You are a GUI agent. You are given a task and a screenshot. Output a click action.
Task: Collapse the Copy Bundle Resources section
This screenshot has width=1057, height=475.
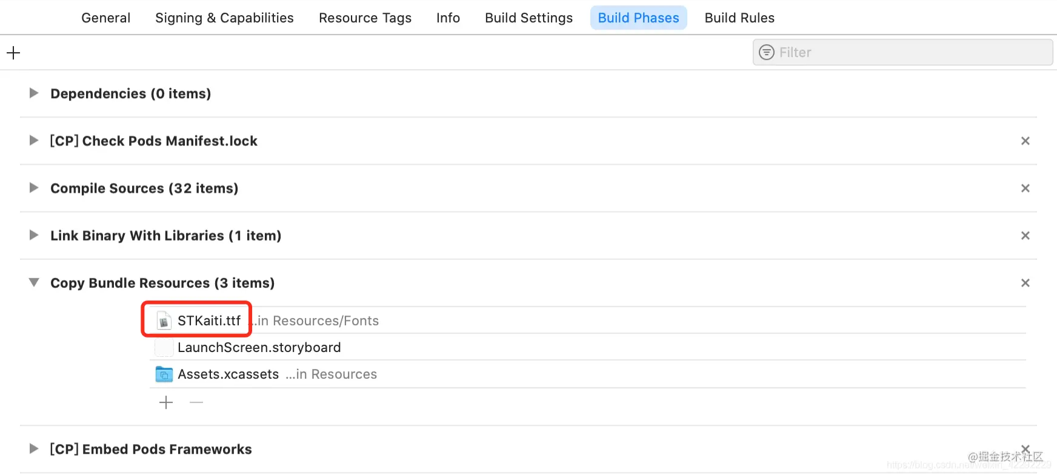[x=34, y=282]
